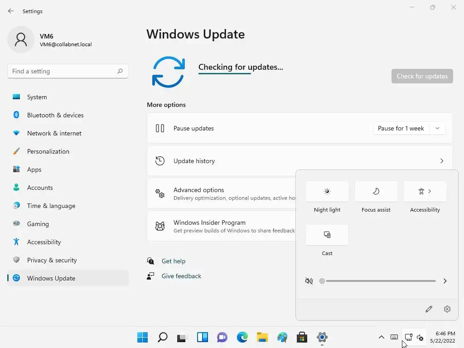Open Apps settings category
The height and width of the screenshot is (348, 464).
click(x=68, y=169)
